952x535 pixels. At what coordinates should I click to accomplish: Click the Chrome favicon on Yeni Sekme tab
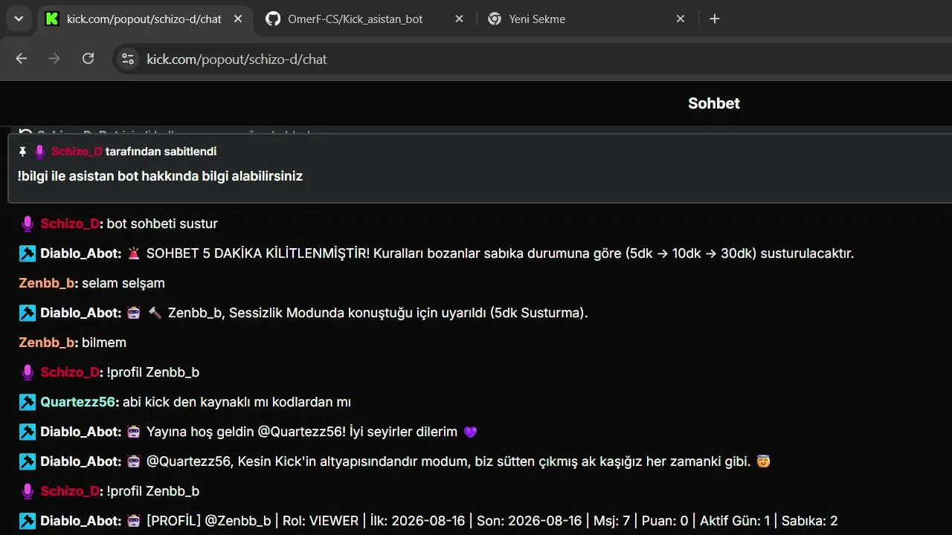click(495, 19)
